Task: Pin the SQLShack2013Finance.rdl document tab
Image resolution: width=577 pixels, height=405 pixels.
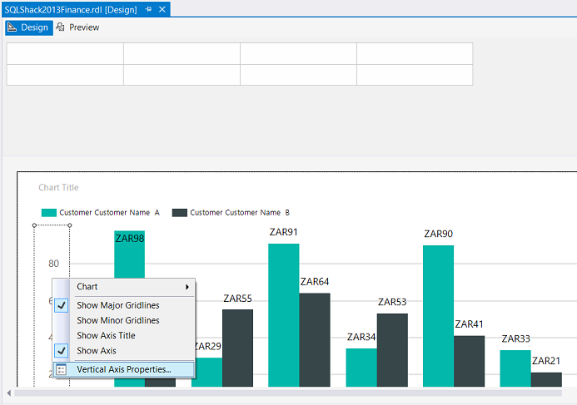Action: [x=149, y=8]
